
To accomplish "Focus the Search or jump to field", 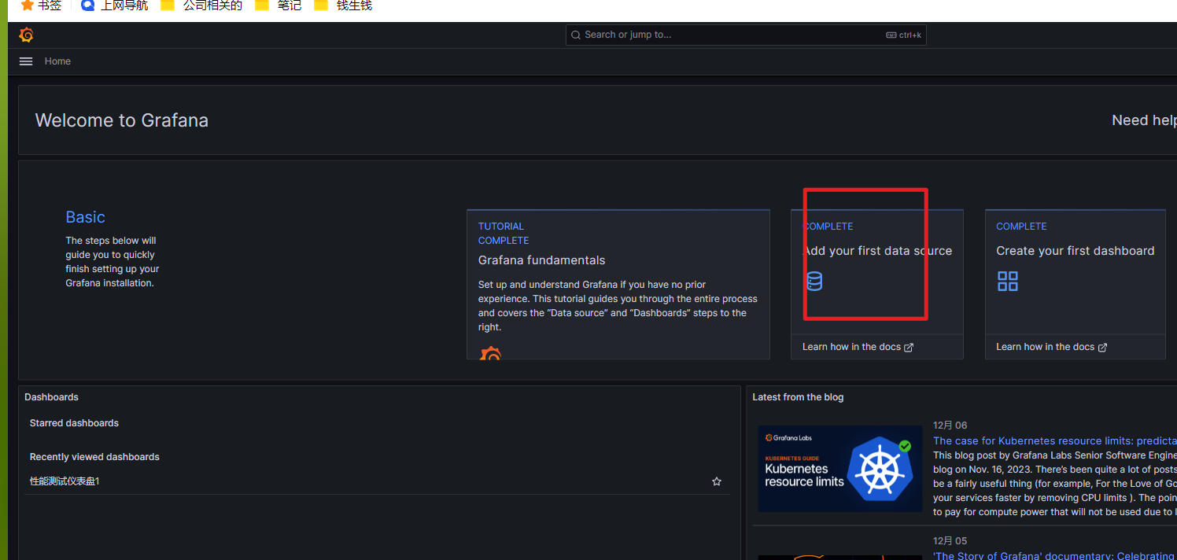I will 746,35.
